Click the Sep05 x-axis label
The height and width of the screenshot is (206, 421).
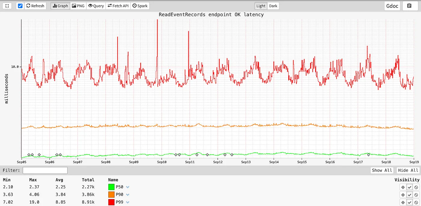[x=22, y=162]
